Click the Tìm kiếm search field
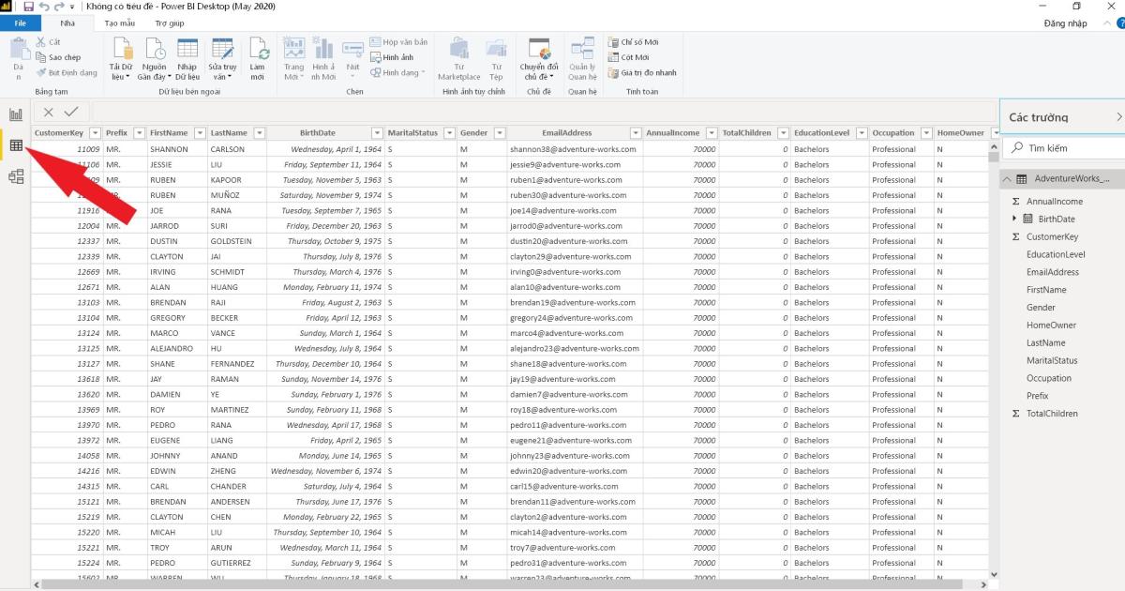The width and height of the screenshot is (1125, 591). click(1069, 148)
